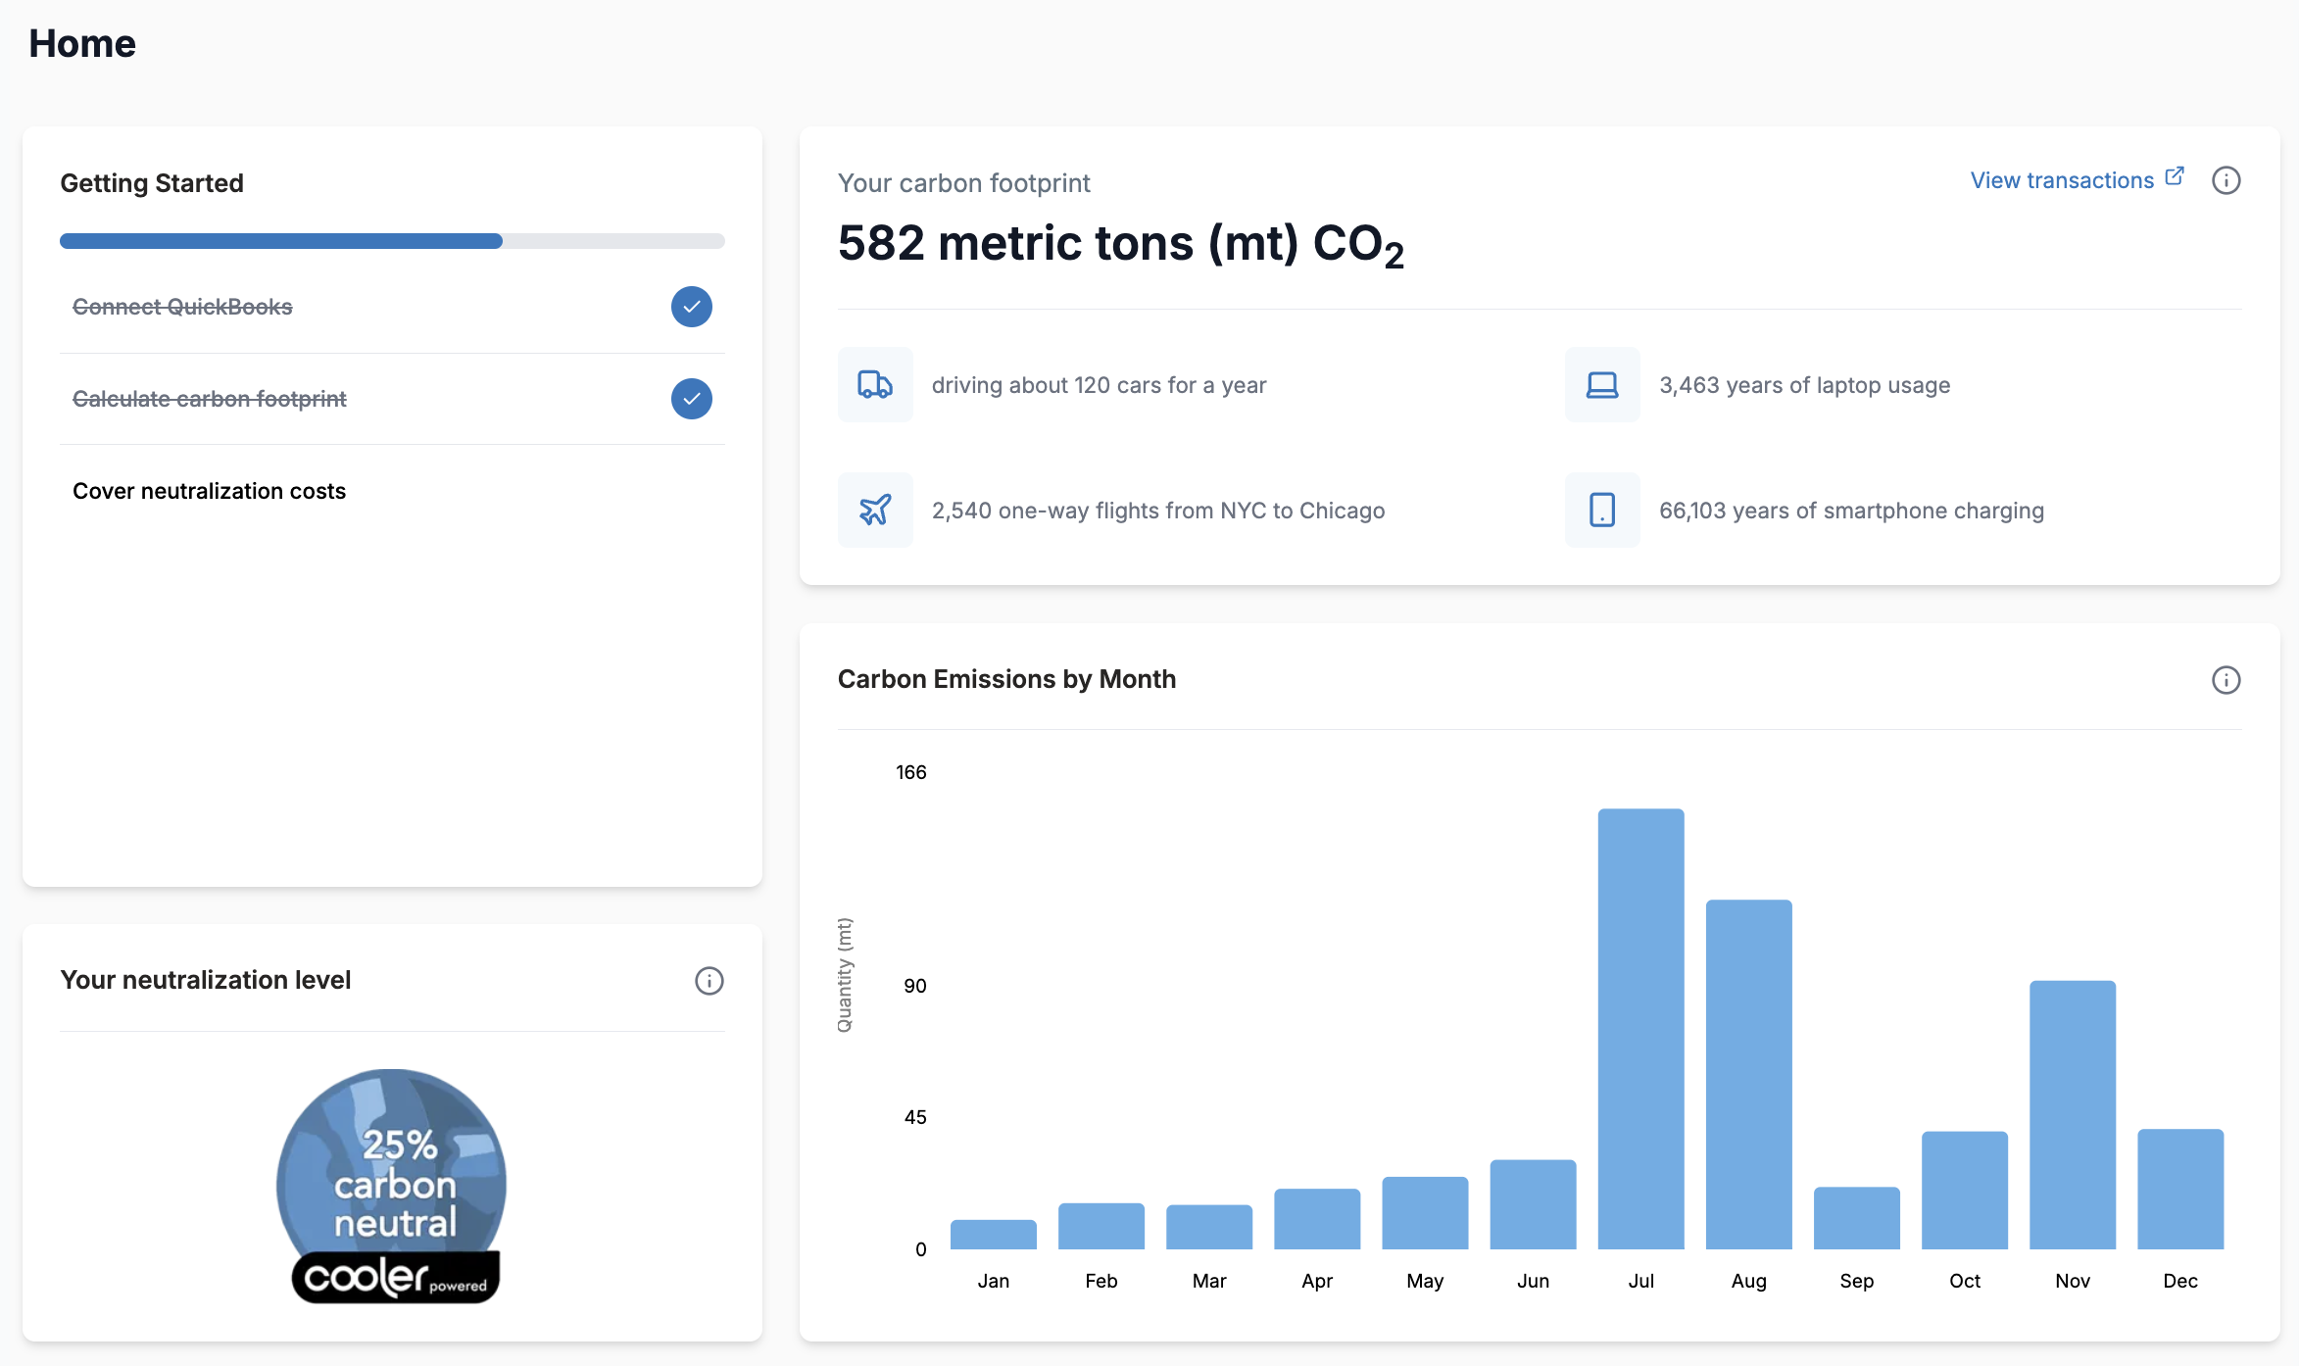Click the 'Your carbon footprint' label
The image size is (2299, 1366).
tap(963, 183)
